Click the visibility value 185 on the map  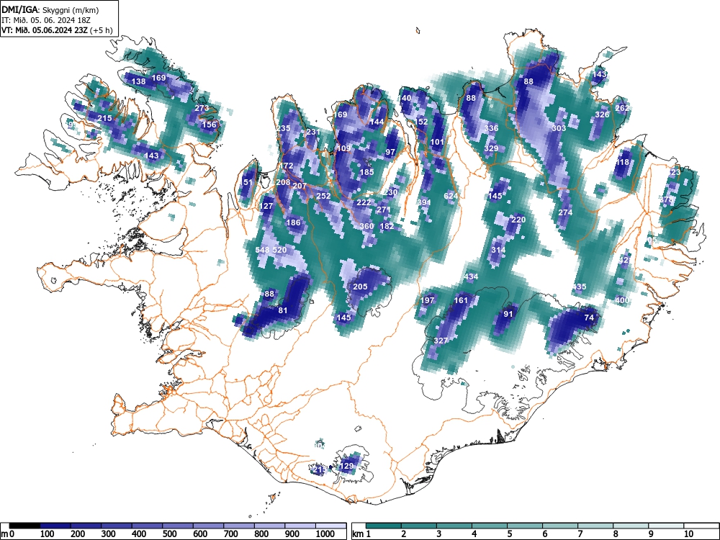[366, 172]
